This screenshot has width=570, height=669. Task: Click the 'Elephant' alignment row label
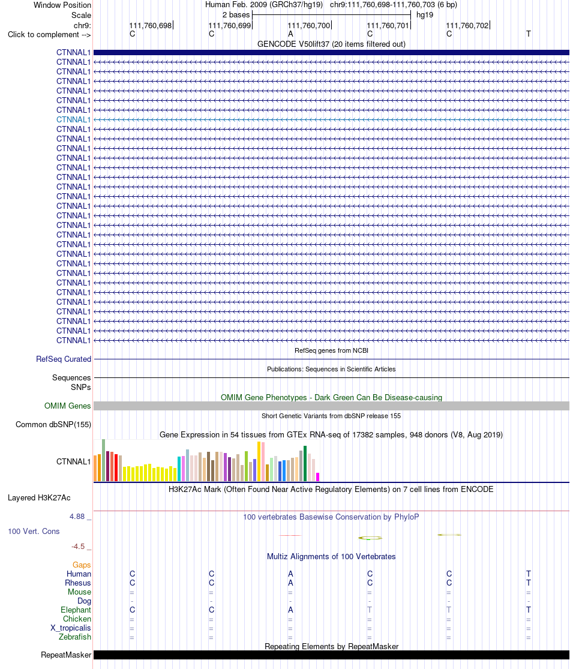[76, 610]
